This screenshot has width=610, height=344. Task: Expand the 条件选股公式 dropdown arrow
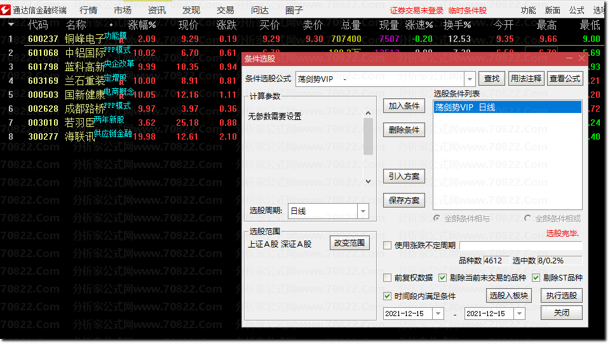coord(470,79)
